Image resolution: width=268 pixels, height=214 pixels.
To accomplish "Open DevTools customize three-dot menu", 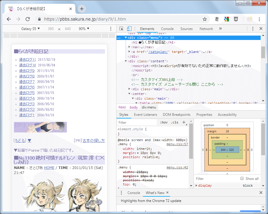I will click(253, 29).
